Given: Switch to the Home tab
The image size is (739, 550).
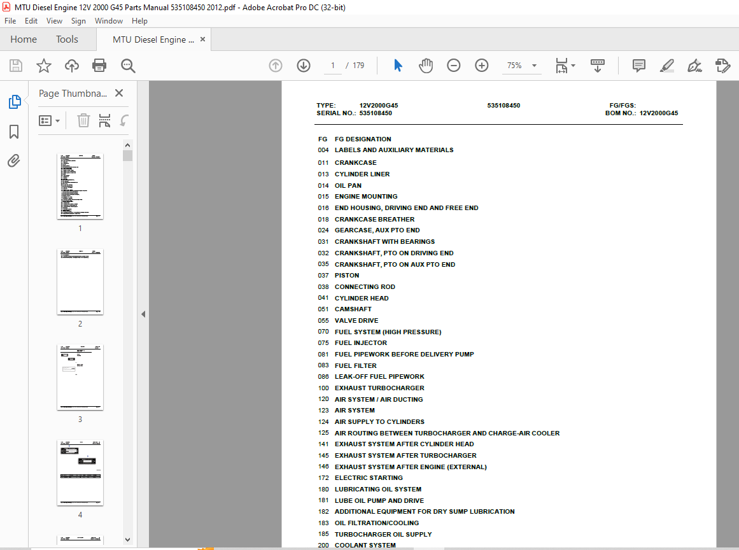Looking at the screenshot, I should (x=24, y=39).
